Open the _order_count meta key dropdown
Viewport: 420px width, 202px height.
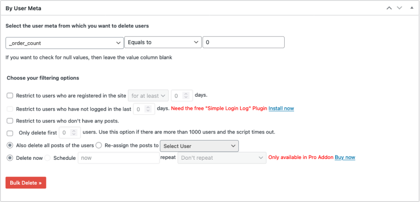tap(64, 43)
